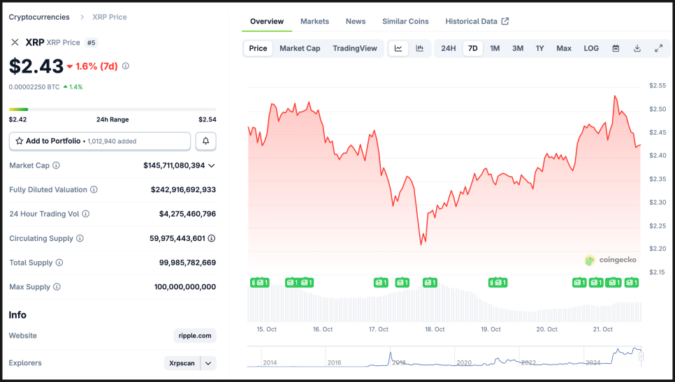Expand the chart to fullscreen
This screenshot has height=382, width=675.
point(658,48)
